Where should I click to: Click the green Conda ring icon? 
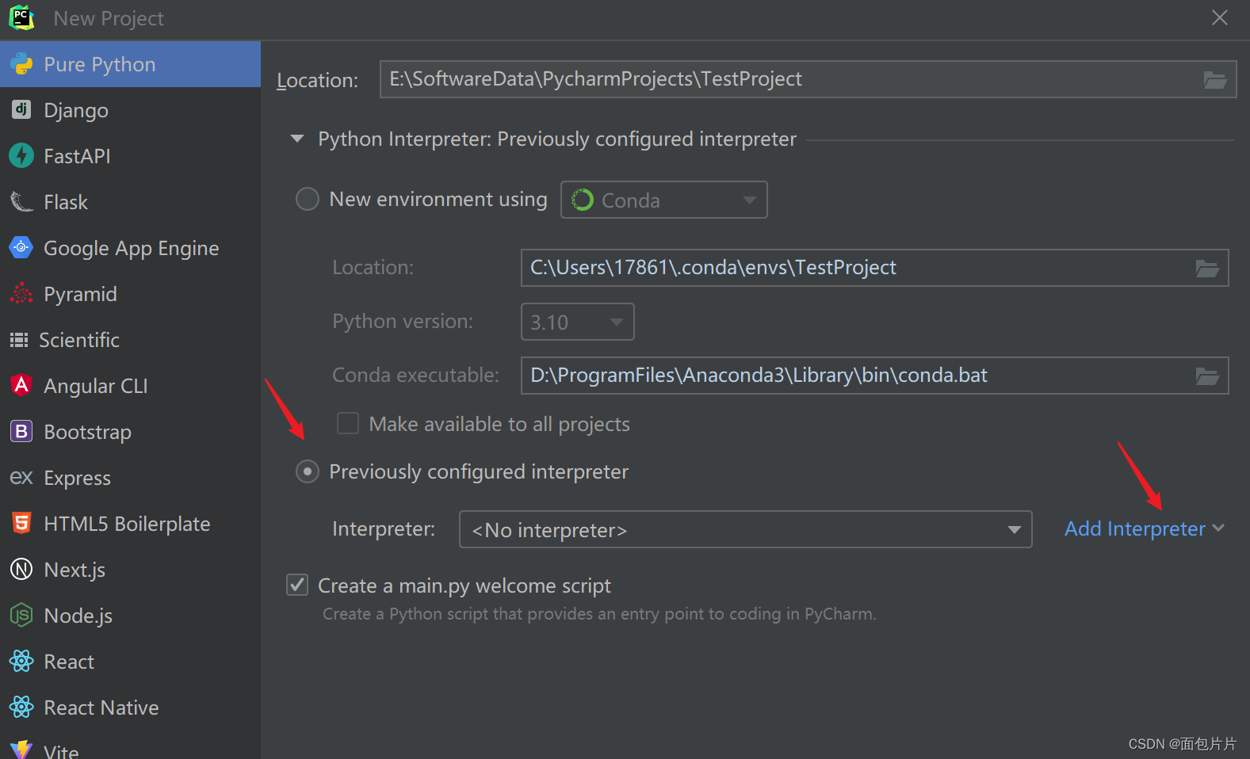click(583, 200)
